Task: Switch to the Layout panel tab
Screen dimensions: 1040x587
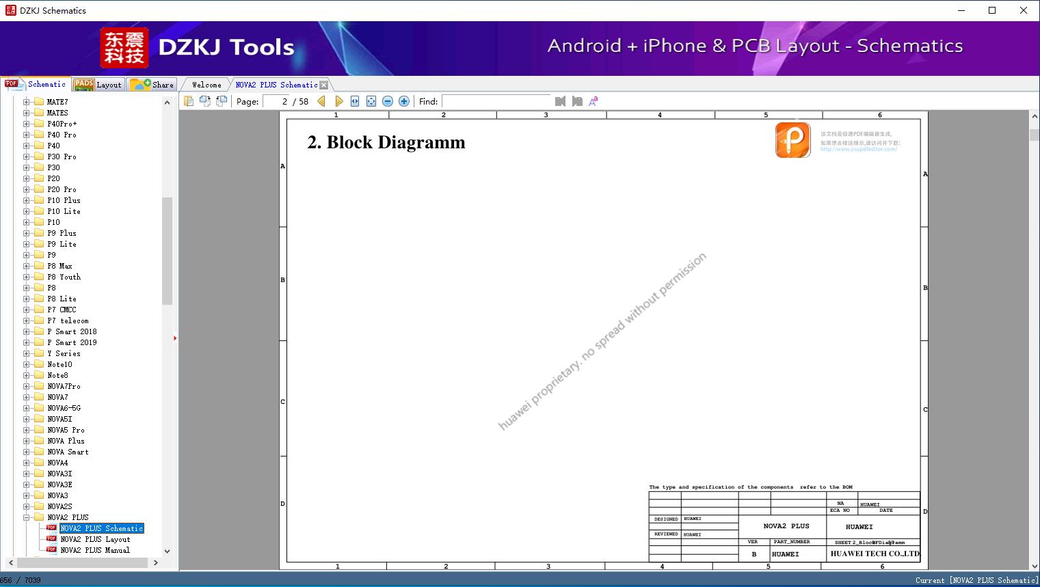Action: point(98,84)
